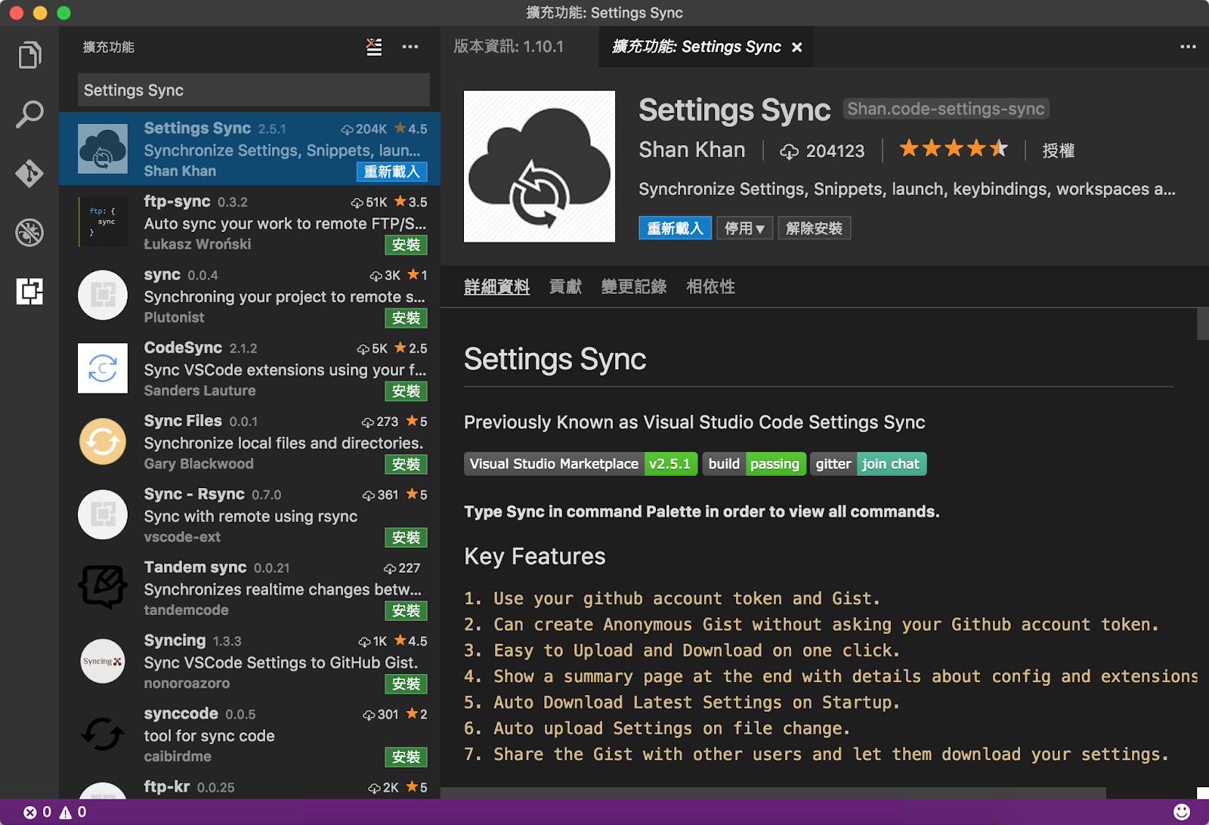
Task: Click the large Settings Sync cloud icon
Action: click(540, 166)
